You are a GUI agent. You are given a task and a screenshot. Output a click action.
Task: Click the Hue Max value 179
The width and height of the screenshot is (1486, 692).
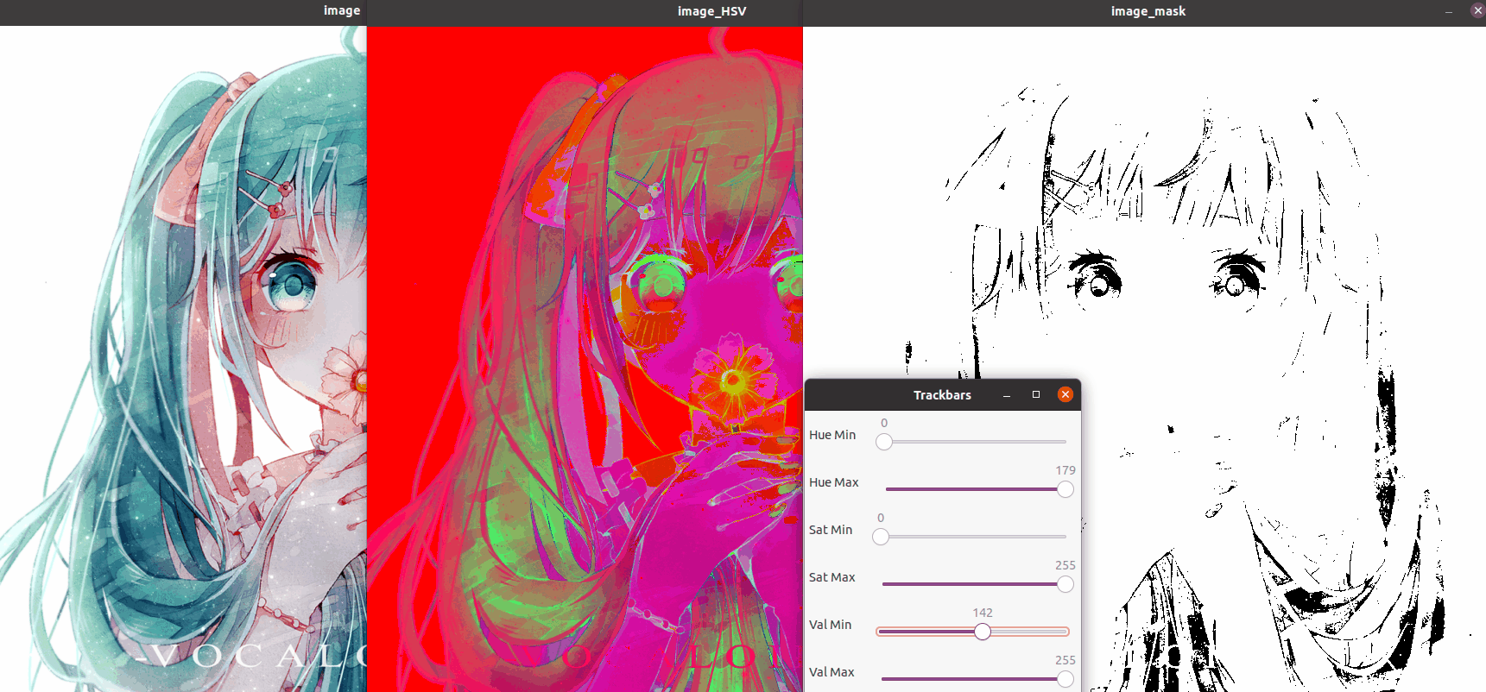coord(1065,470)
